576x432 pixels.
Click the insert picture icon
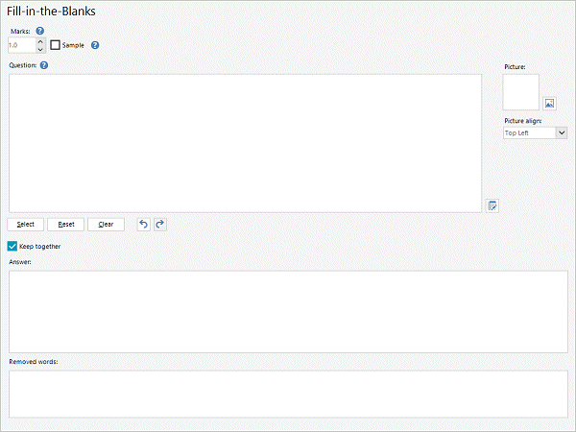pos(549,104)
